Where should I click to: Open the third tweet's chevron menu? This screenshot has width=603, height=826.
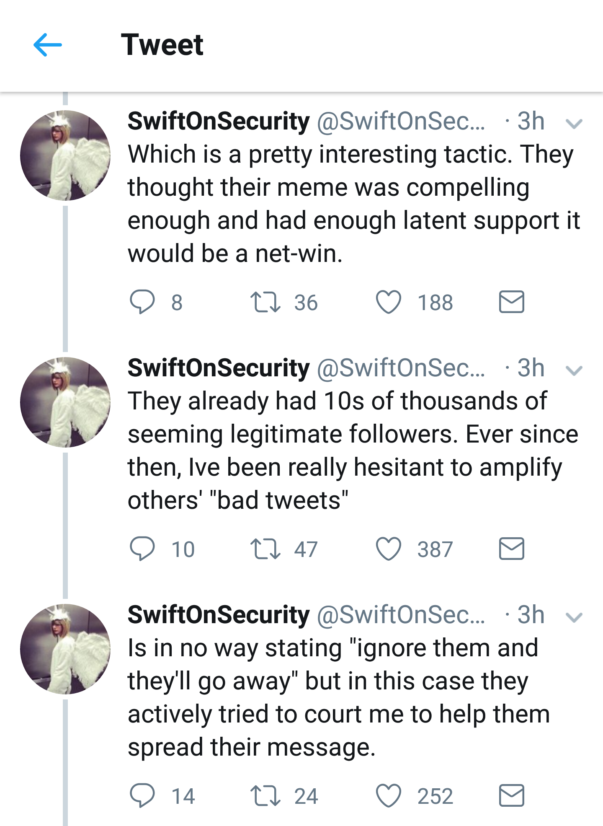(x=574, y=617)
